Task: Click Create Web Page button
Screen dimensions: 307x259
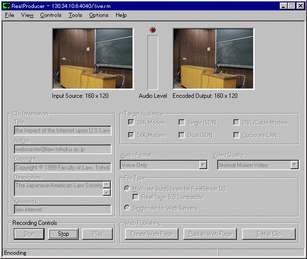Action: [x=152, y=234]
